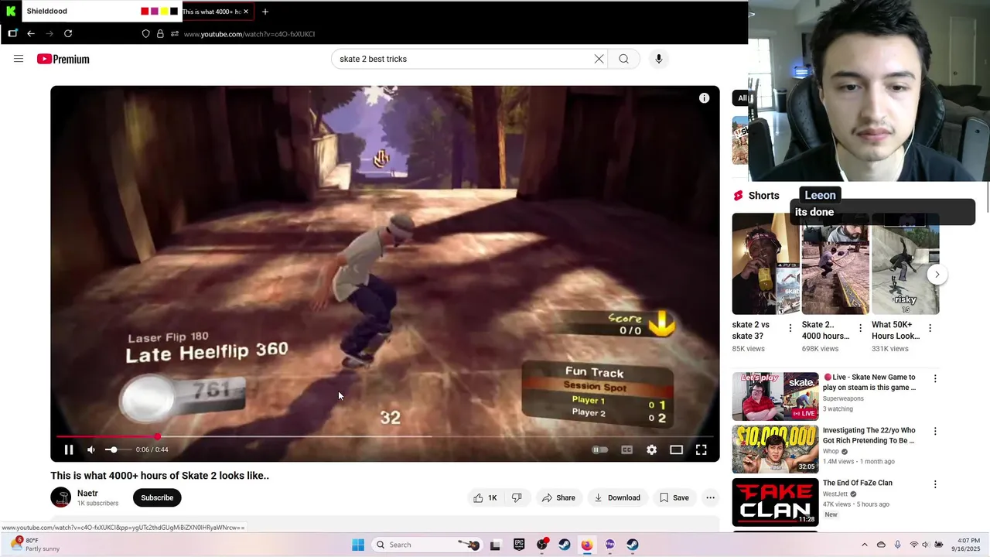Open site permissions icon in address bar
990x557 pixels.
[x=175, y=33]
